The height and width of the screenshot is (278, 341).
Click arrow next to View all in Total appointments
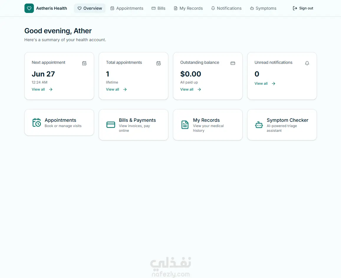coord(125,89)
